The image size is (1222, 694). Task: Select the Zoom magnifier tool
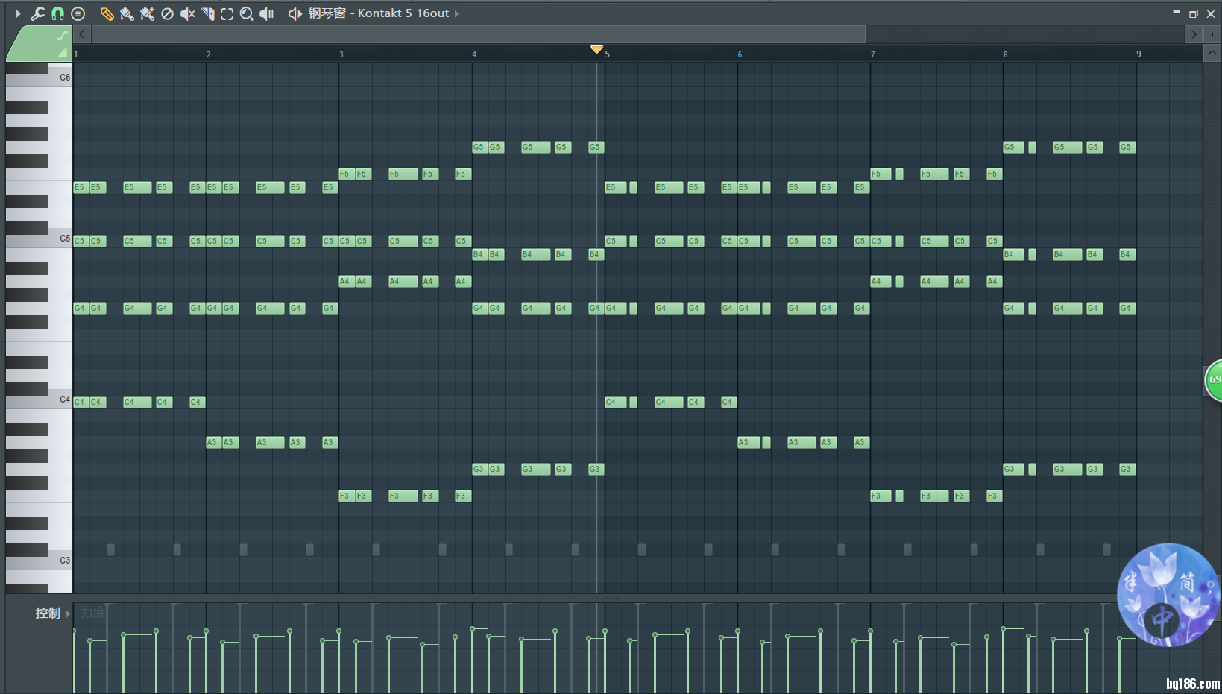point(247,13)
